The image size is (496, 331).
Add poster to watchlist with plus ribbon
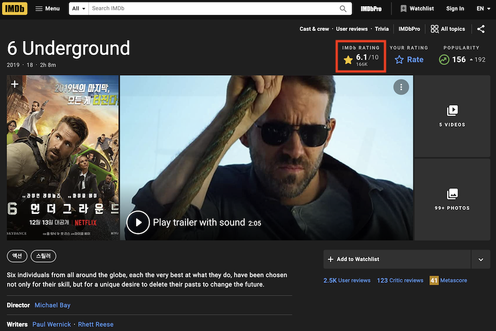(14, 84)
